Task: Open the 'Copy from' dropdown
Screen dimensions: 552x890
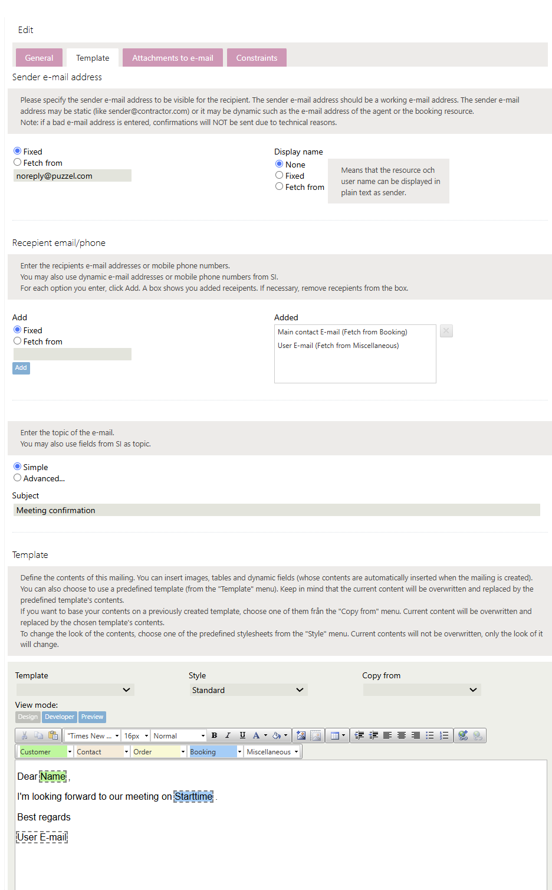Action: click(422, 690)
